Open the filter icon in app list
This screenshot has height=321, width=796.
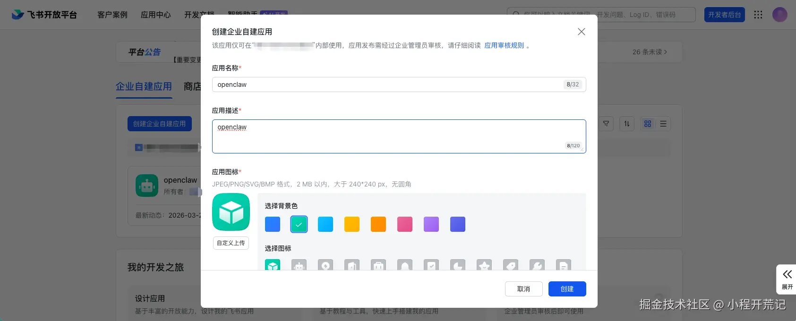606,124
